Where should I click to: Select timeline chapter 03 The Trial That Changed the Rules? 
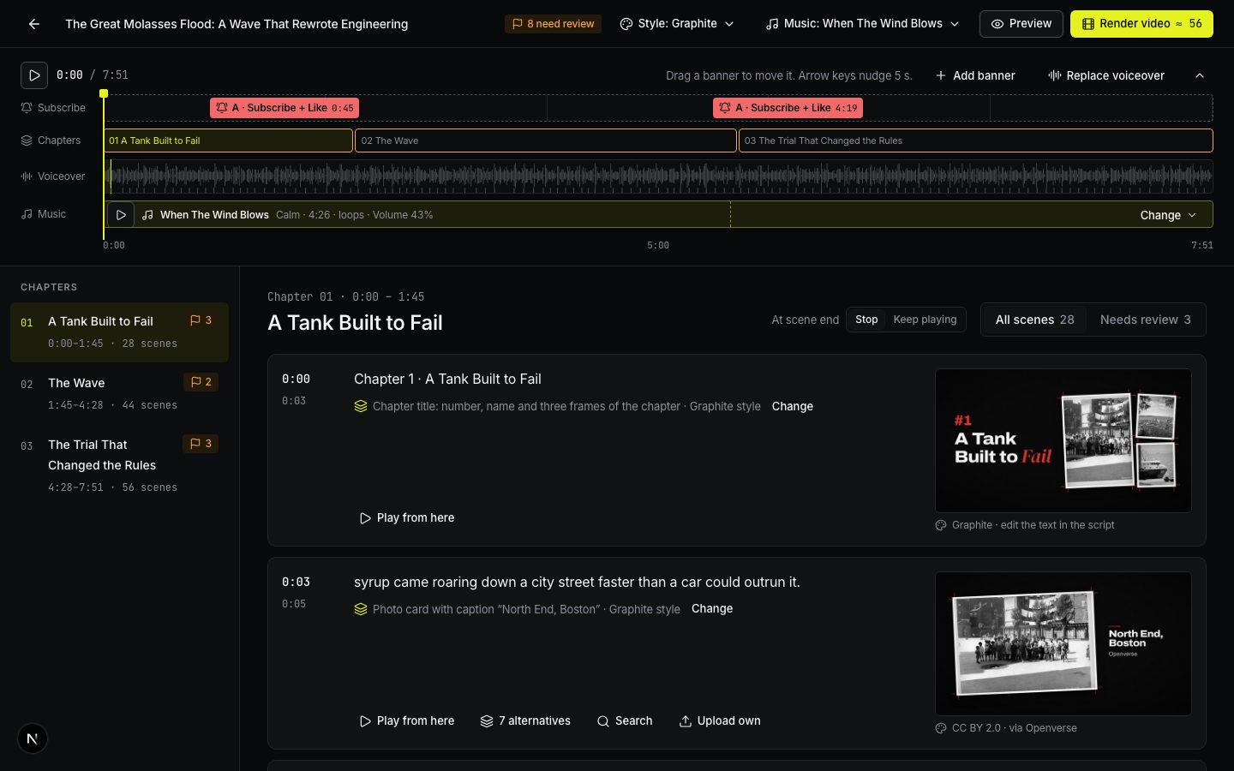976,140
